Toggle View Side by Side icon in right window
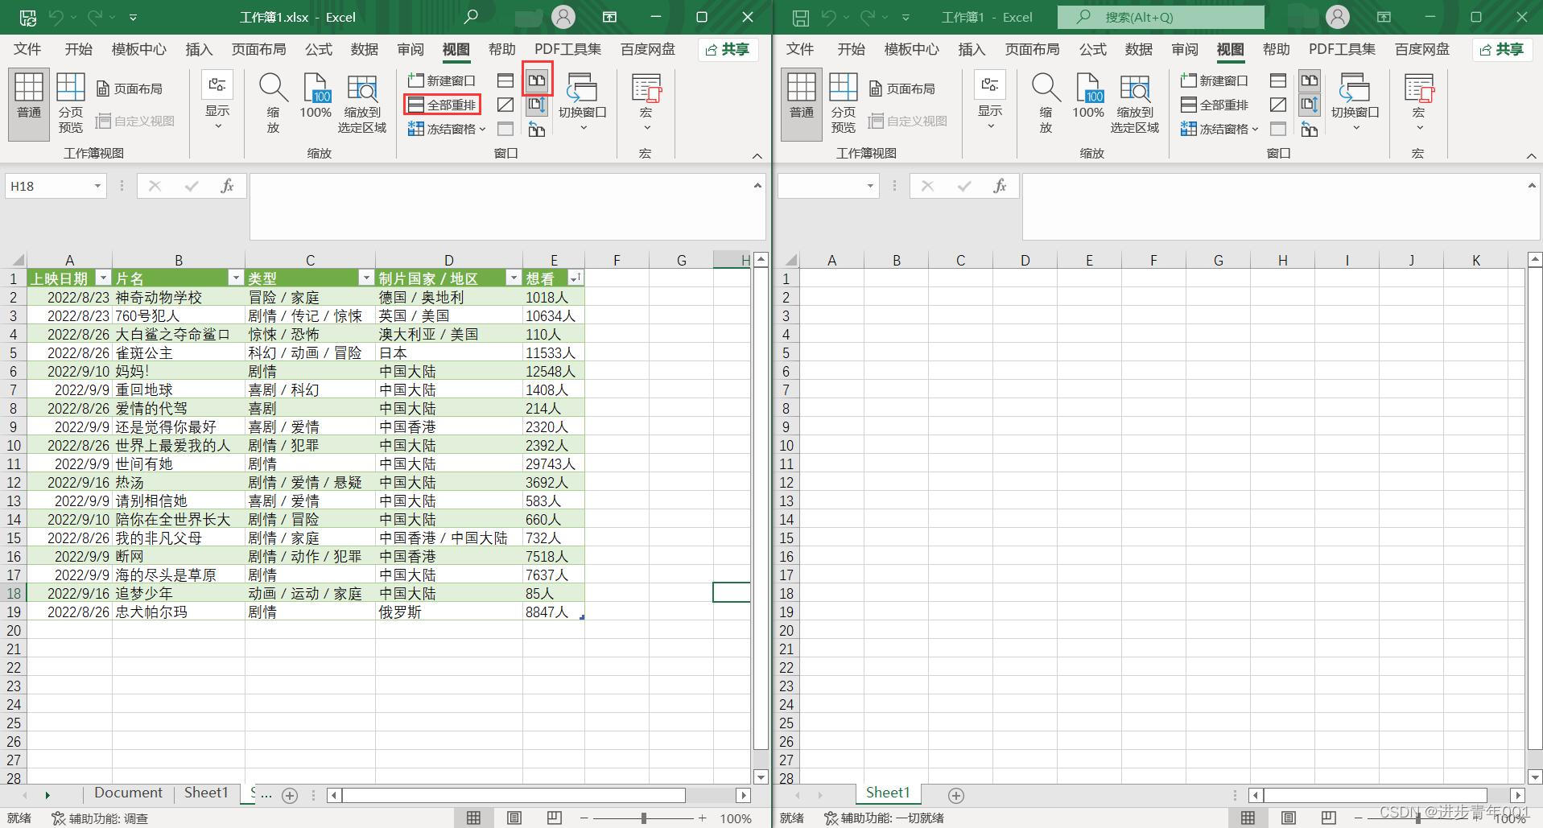The image size is (1543, 828). pos(1310,80)
